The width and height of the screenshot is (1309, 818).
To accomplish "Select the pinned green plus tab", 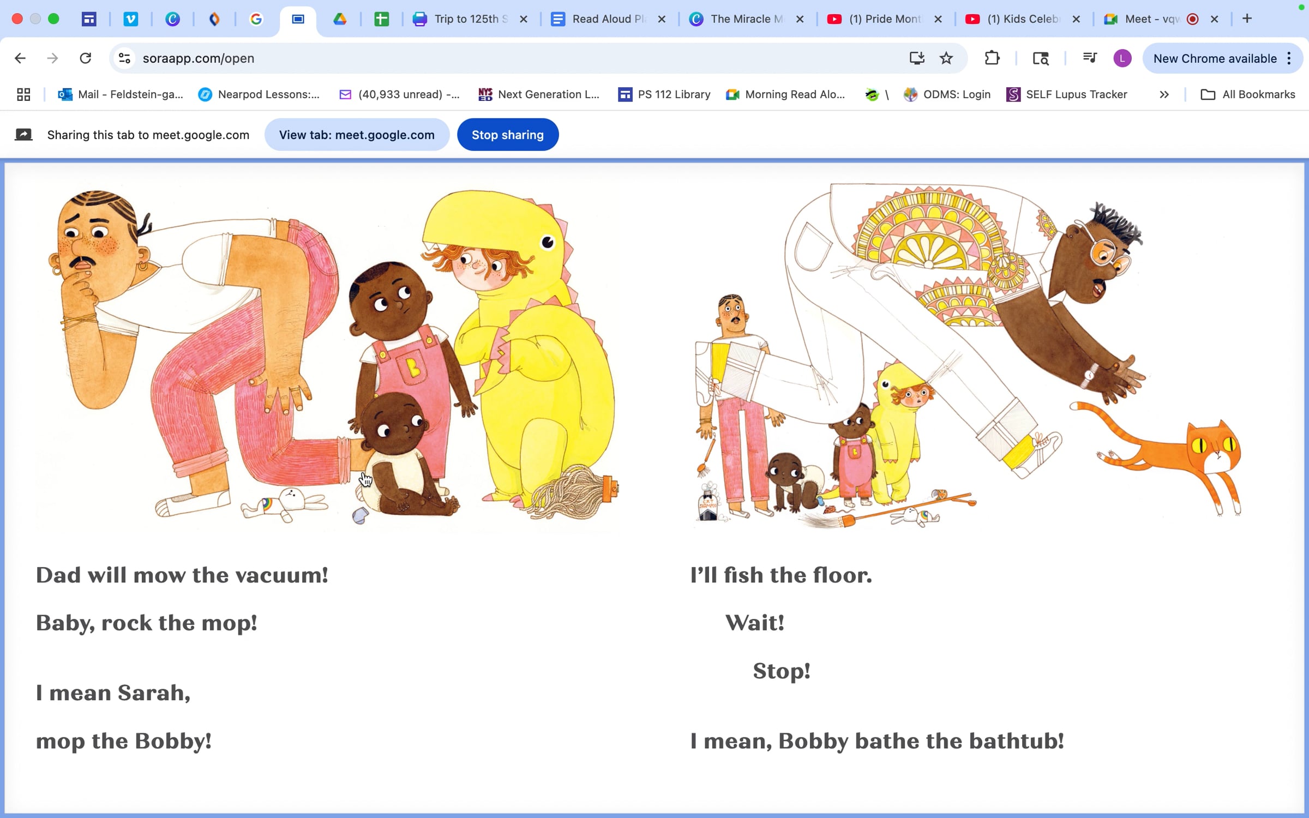I will tap(382, 19).
